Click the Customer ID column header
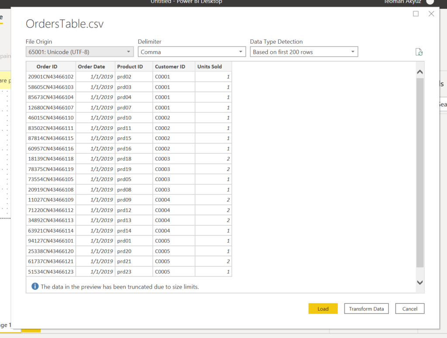 click(173, 66)
